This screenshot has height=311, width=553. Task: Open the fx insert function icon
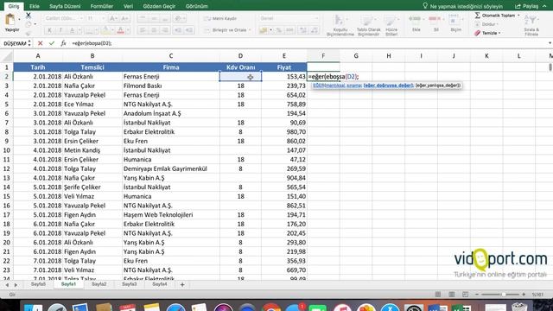point(63,43)
